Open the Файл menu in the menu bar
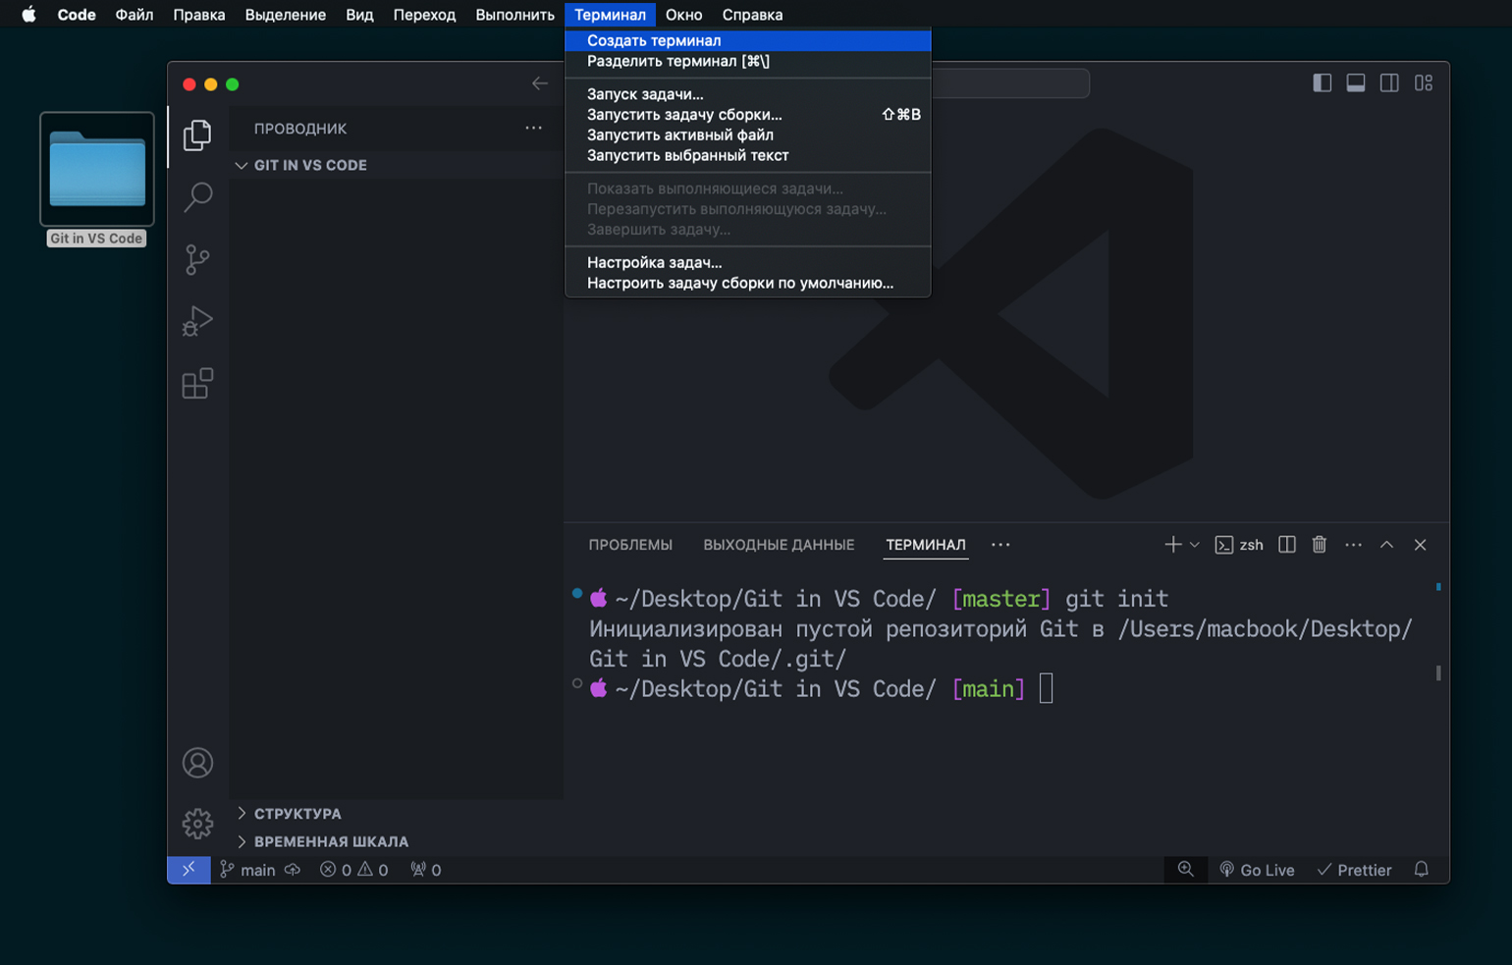1512x965 pixels. tap(135, 15)
